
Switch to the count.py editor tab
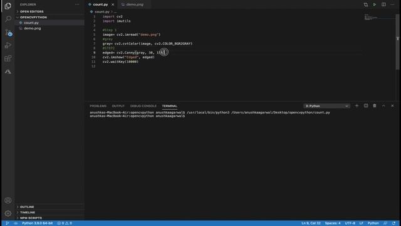100,4
